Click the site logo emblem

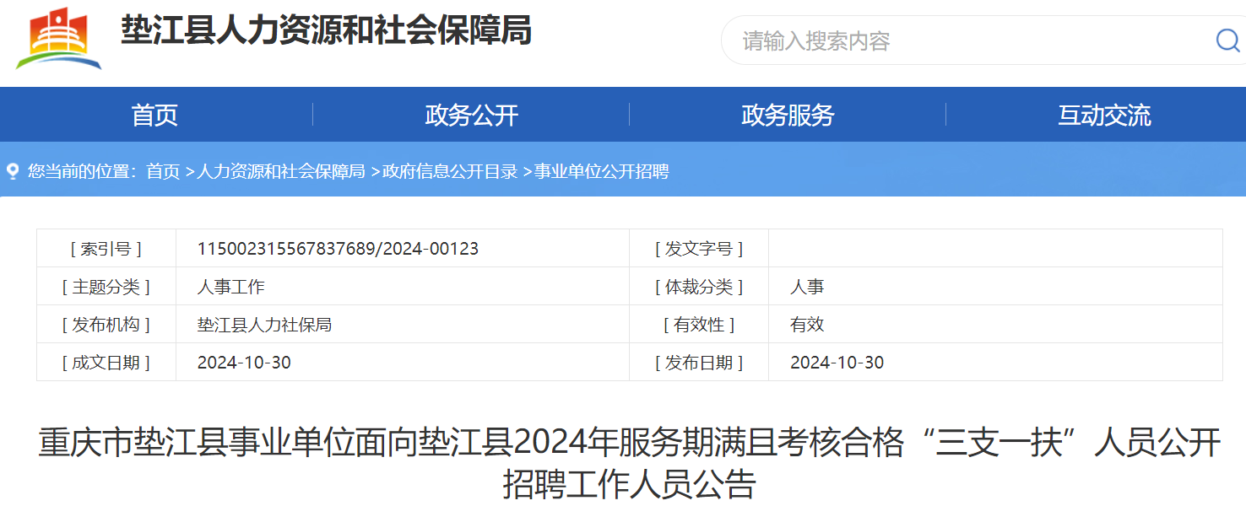58,39
